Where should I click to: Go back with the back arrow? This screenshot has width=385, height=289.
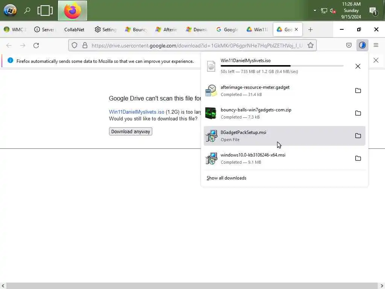pyautogui.click(x=9, y=46)
